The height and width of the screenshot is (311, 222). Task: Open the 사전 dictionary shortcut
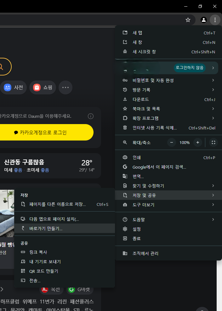pos(14,87)
